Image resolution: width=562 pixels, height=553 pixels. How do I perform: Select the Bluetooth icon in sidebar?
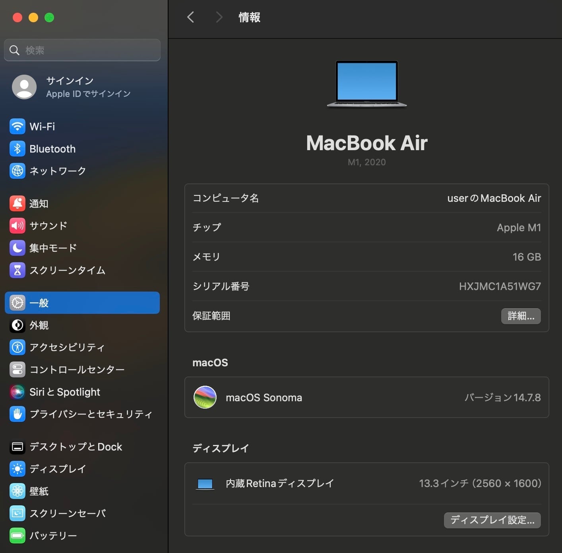(17, 149)
